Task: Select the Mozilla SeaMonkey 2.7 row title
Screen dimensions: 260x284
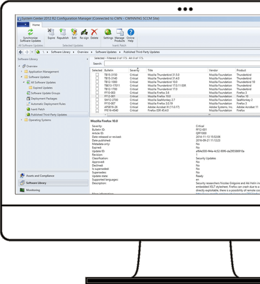Action: coord(161,100)
